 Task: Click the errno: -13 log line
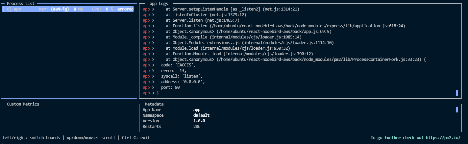click(174, 71)
